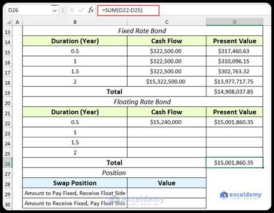The height and width of the screenshot is (213, 274).
Task: Click the Fixed Rate Bond title cell
Action: 143,31
